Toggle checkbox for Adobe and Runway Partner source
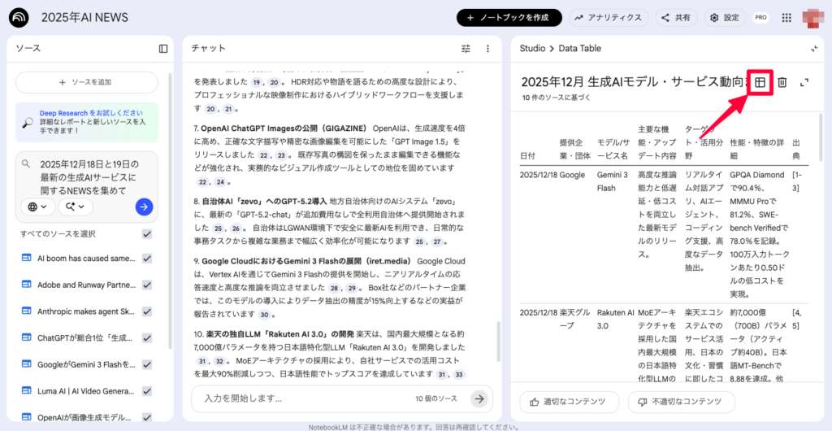This screenshot has width=832, height=431. (147, 285)
